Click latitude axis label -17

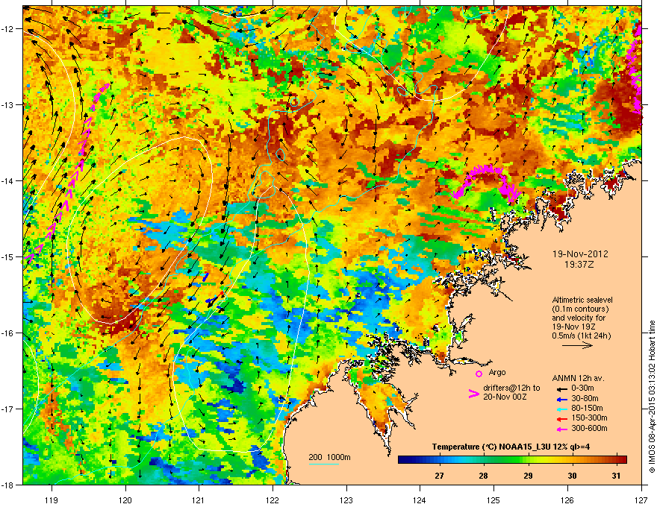coord(8,409)
